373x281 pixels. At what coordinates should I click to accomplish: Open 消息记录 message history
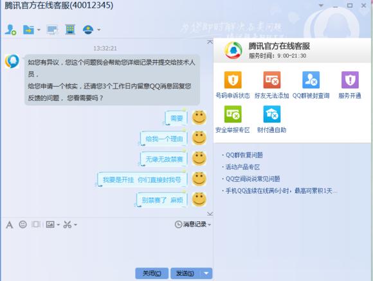[x=190, y=225]
